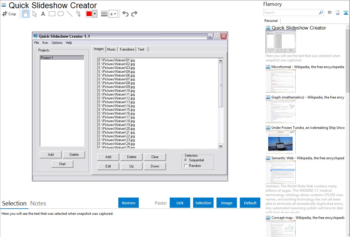Choose the straight line tool
Image resolution: width=350 pixels, height=237 pixels.
(x=70, y=14)
